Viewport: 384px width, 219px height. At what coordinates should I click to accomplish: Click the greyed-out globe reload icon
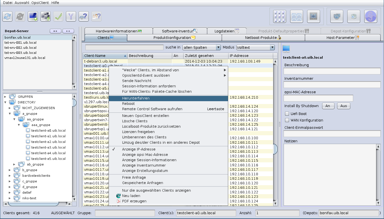click(x=20, y=16)
